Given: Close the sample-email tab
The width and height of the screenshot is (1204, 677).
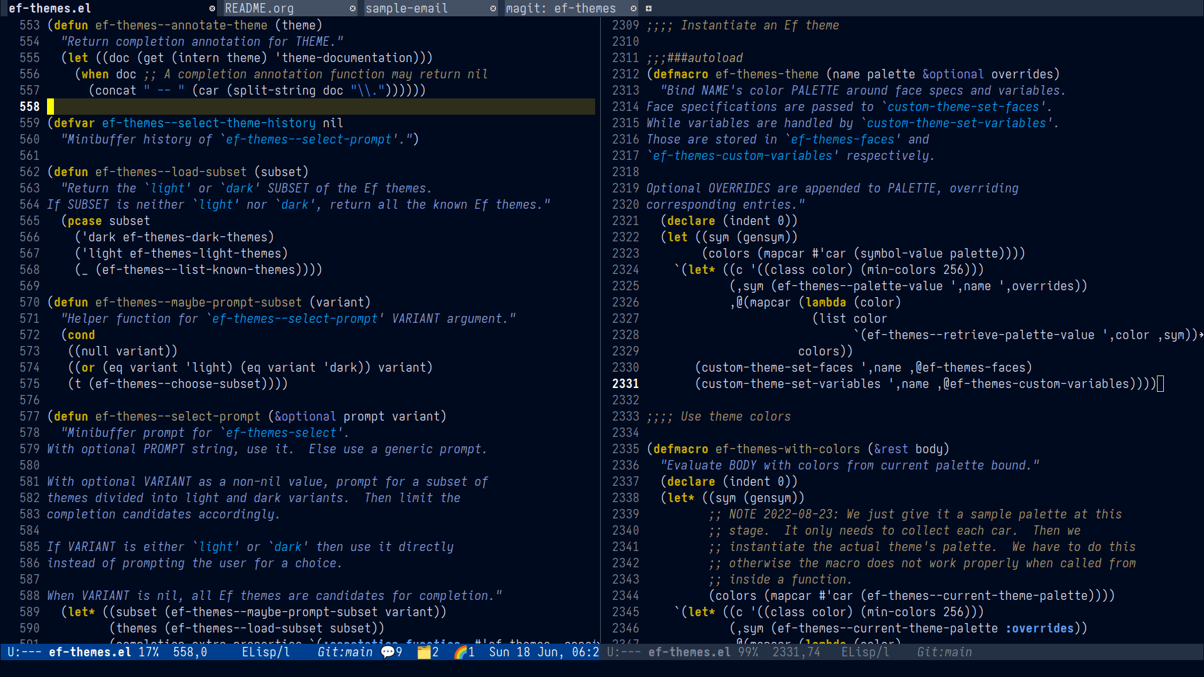Looking at the screenshot, I should (493, 8).
